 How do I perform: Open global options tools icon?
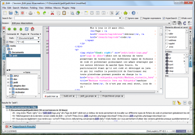click(117, 13)
